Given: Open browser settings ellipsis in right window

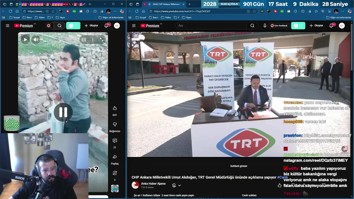Looking at the screenshot, I should coord(343,11).
